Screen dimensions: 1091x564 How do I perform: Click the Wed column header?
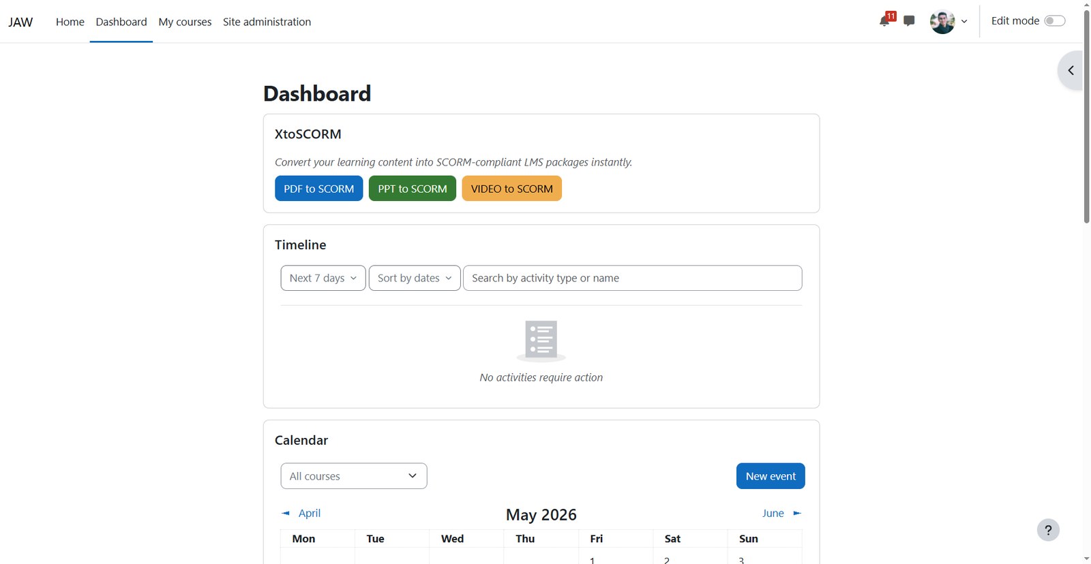coord(452,539)
